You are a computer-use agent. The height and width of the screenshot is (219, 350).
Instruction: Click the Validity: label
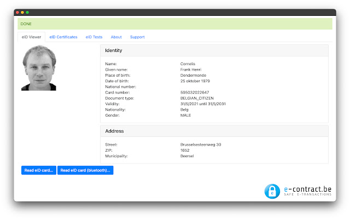click(x=112, y=103)
